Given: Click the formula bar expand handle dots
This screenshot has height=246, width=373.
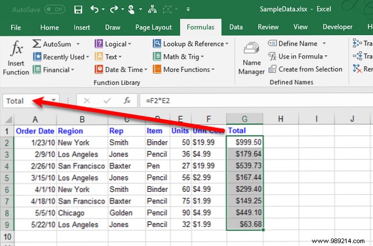Looking at the screenshot, I should click(x=67, y=101).
